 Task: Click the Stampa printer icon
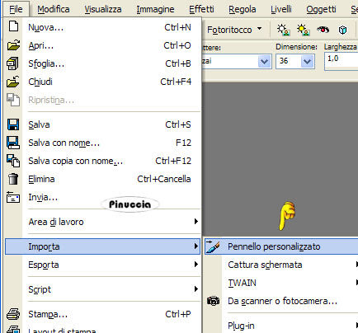[13, 314]
